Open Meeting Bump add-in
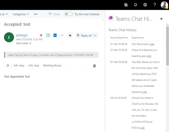 [x=52, y=65]
